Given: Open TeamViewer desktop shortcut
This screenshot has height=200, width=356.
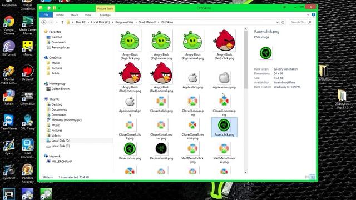Looking at the screenshot, I should [x=9, y=124].
